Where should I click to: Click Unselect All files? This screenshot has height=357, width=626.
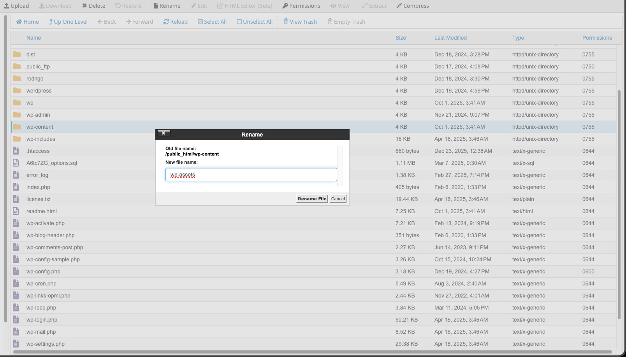pyautogui.click(x=254, y=22)
